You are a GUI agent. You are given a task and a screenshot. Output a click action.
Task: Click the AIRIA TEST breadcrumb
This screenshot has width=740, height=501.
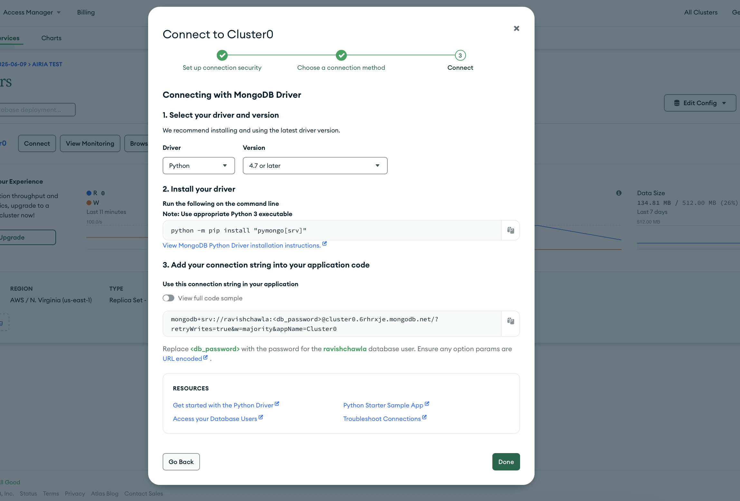pos(47,64)
